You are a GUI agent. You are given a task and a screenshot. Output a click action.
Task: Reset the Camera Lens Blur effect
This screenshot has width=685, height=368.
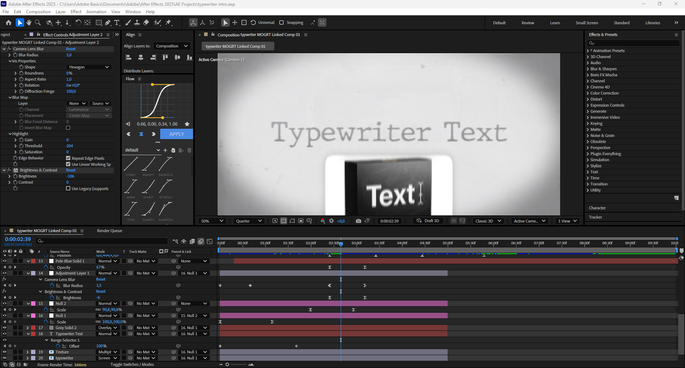point(71,49)
